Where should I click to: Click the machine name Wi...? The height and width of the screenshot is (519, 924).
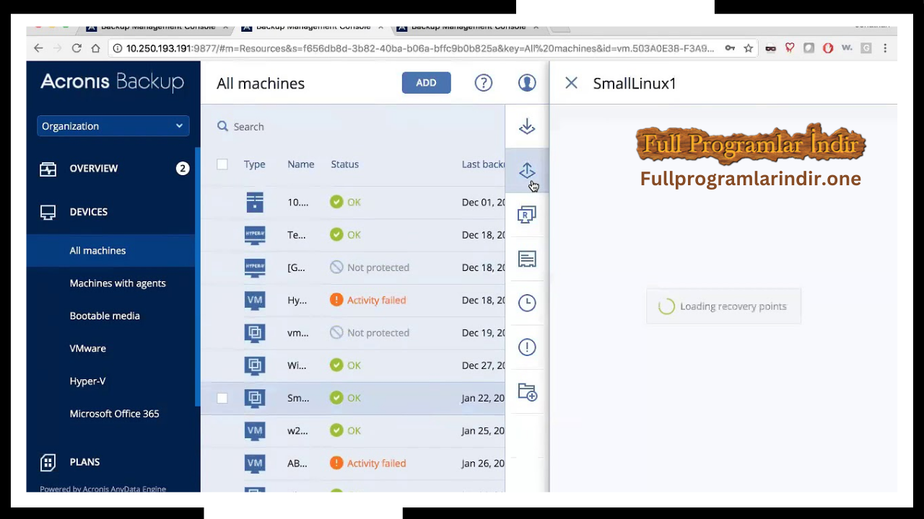297,365
